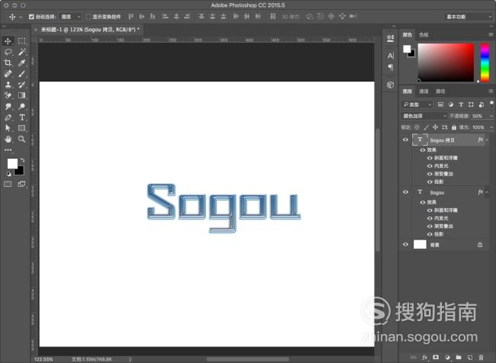
Task: Uncheck the auto-select checkbox in options bar
Action: point(31,17)
